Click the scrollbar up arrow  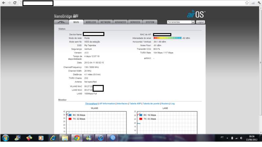click(x=260, y=8)
